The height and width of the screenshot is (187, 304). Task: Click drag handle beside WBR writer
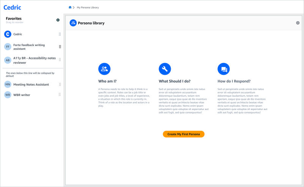point(60,95)
